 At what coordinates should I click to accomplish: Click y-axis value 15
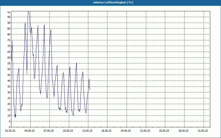pyautogui.click(x=9, y=110)
